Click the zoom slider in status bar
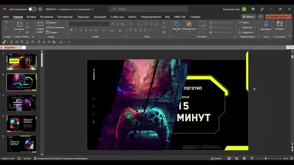This screenshot has width=294, height=165. (x=269, y=159)
